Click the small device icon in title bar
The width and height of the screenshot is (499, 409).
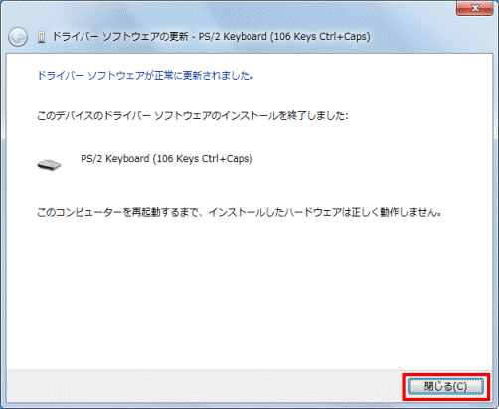41,37
